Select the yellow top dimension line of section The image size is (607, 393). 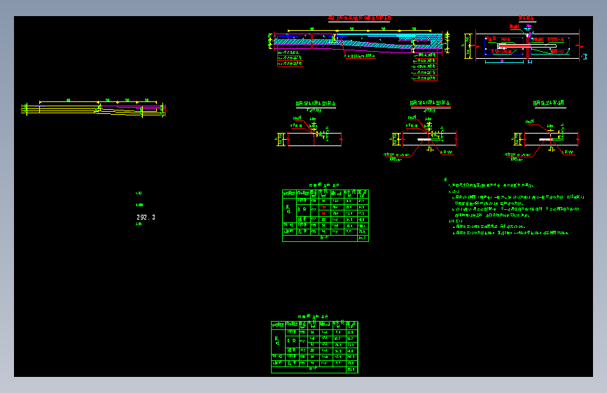359,30
